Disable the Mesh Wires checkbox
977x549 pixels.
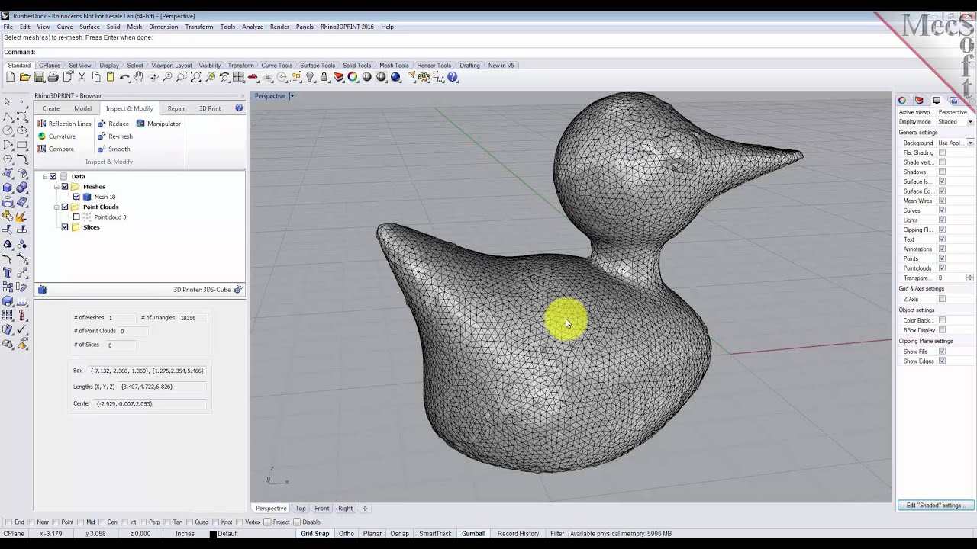[942, 201]
